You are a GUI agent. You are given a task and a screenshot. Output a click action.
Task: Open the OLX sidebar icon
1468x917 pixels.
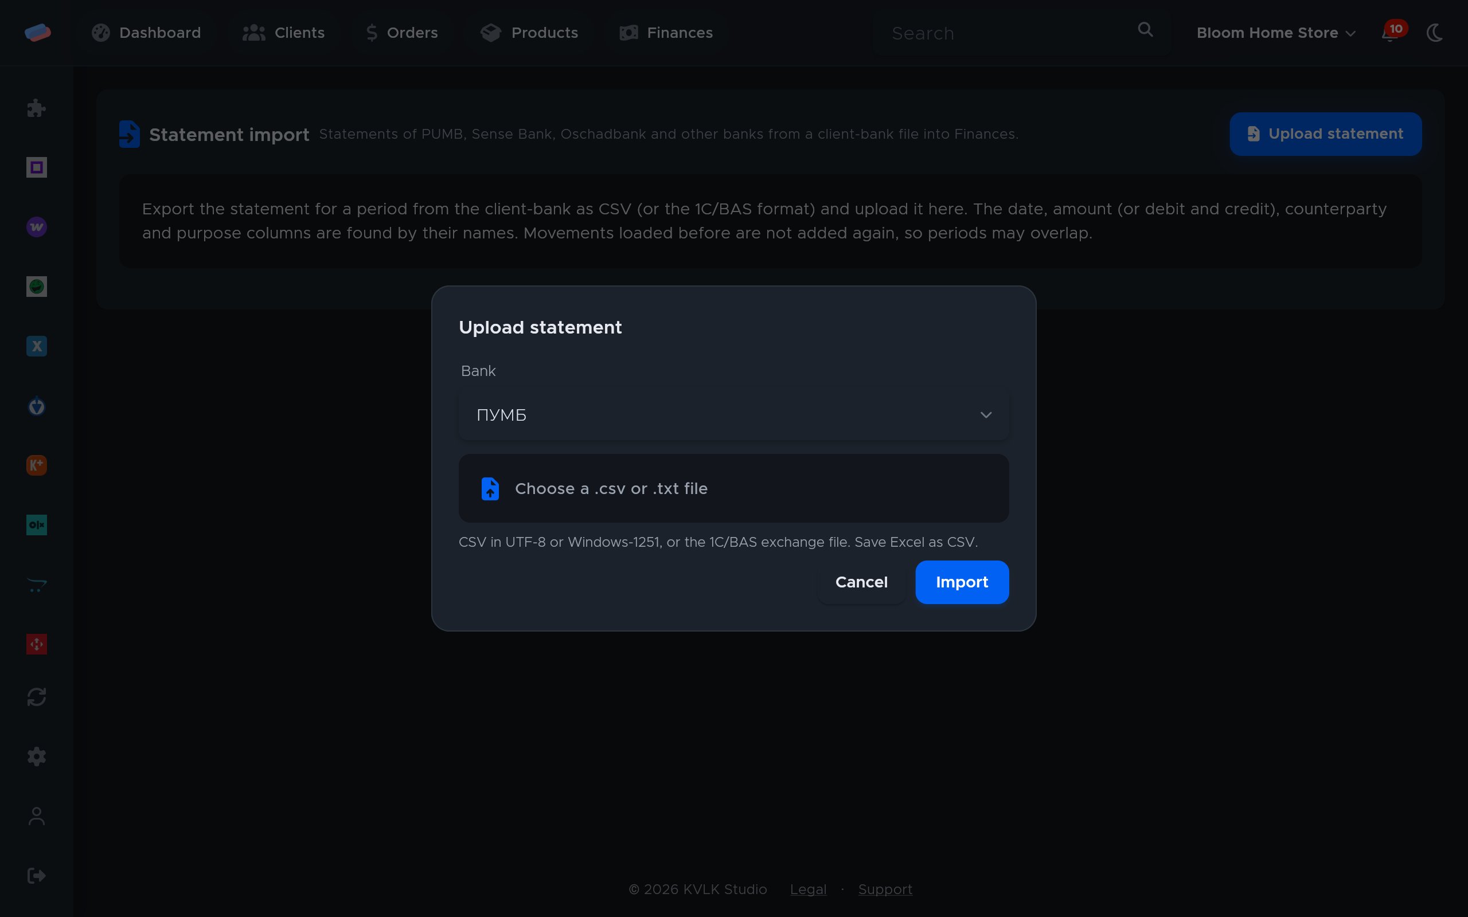click(36, 524)
